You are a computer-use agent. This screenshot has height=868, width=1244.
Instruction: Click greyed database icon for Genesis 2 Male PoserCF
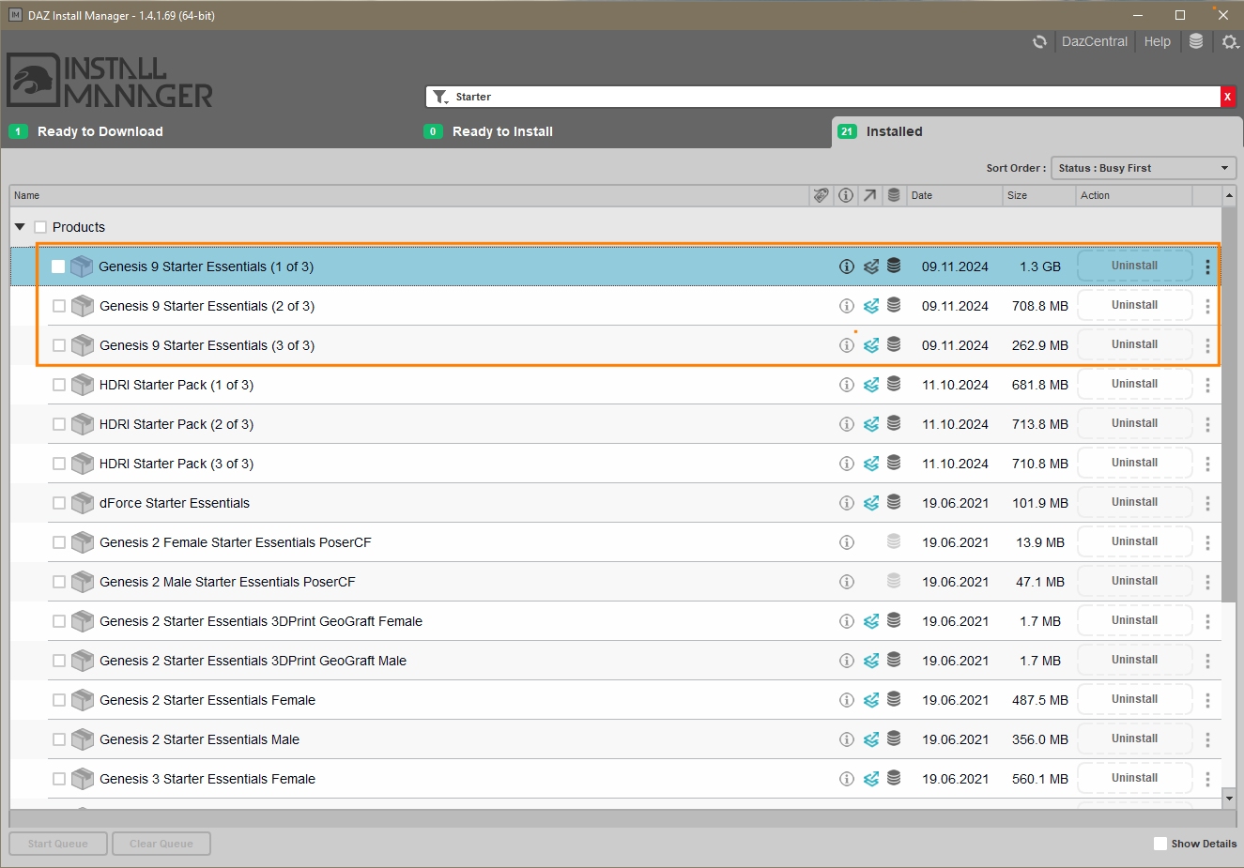point(894,581)
